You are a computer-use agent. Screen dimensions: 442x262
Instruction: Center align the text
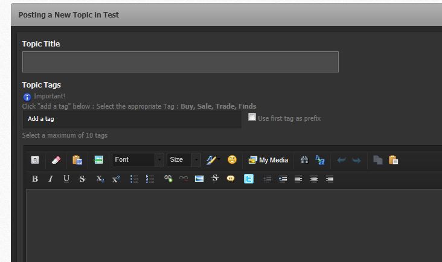(x=314, y=179)
